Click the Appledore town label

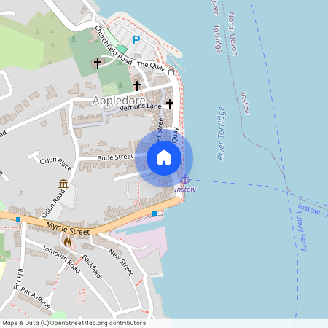click(x=119, y=101)
